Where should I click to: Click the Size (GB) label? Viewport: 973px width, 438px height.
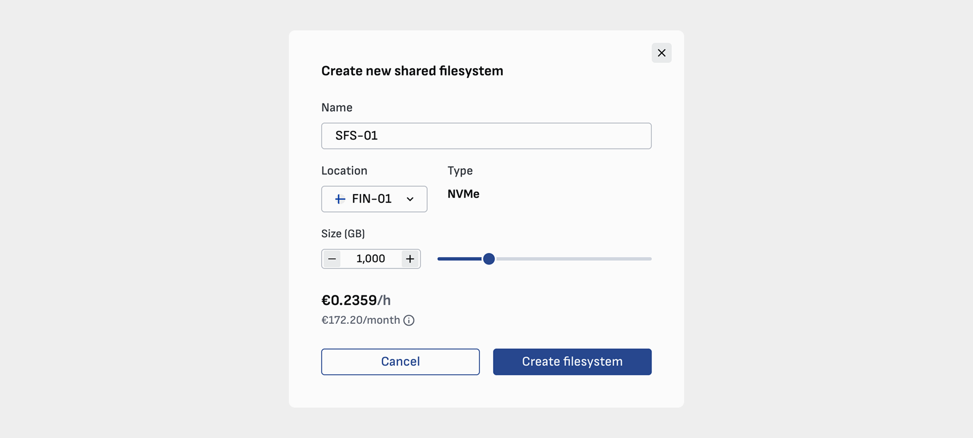(343, 234)
